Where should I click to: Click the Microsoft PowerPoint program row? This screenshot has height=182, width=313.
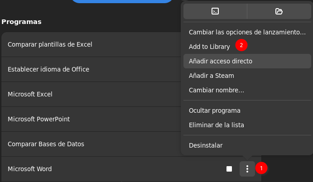coord(39,119)
